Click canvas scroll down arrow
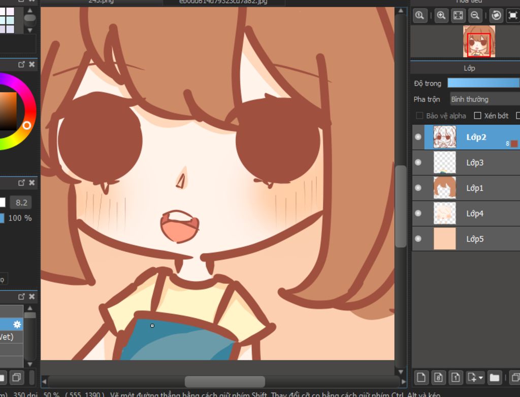This screenshot has height=397, width=520. (401, 372)
